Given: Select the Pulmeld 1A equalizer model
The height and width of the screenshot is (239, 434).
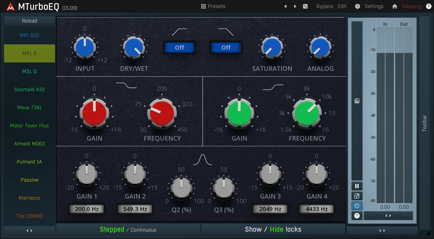Looking at the screenshot, I should click(x=29, y=162).
